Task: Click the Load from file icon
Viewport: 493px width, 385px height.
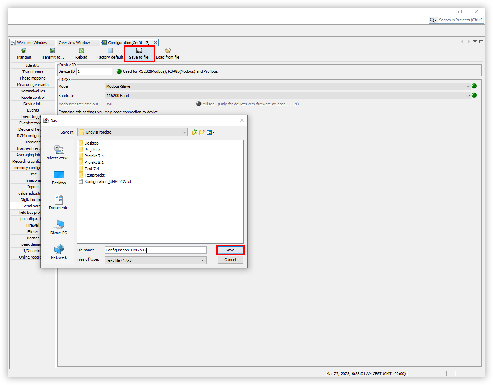Action: (167, 51)
